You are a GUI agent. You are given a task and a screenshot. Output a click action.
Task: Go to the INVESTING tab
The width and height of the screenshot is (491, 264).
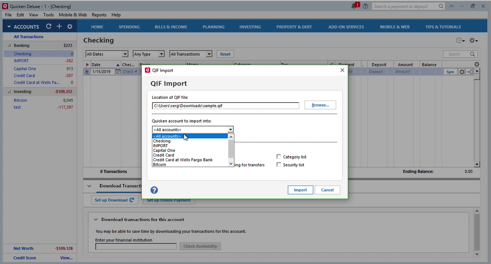tap(250, 27)
